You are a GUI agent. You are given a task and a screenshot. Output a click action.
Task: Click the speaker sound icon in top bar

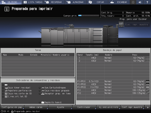coord(140,2)
